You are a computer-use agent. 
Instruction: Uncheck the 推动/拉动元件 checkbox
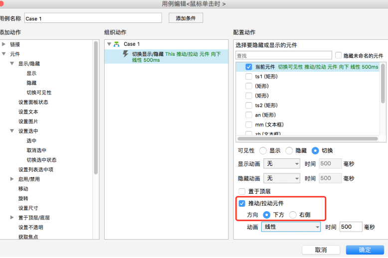click(242, 203)
